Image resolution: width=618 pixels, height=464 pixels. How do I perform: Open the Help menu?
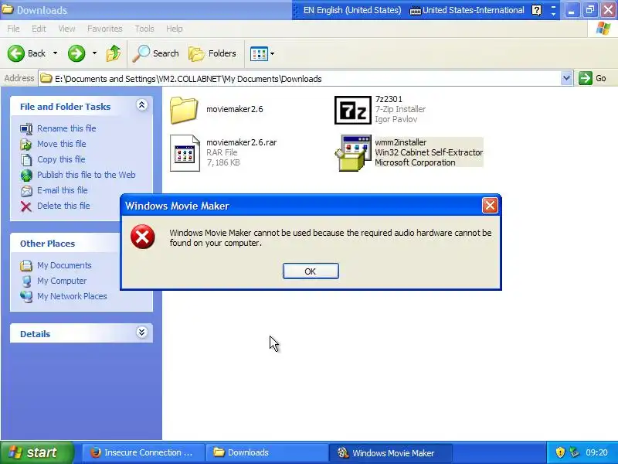click(x=175, y=29)
